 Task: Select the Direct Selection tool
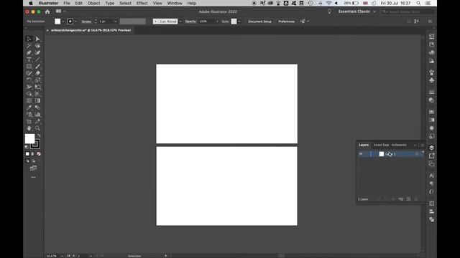coord(37,39)
